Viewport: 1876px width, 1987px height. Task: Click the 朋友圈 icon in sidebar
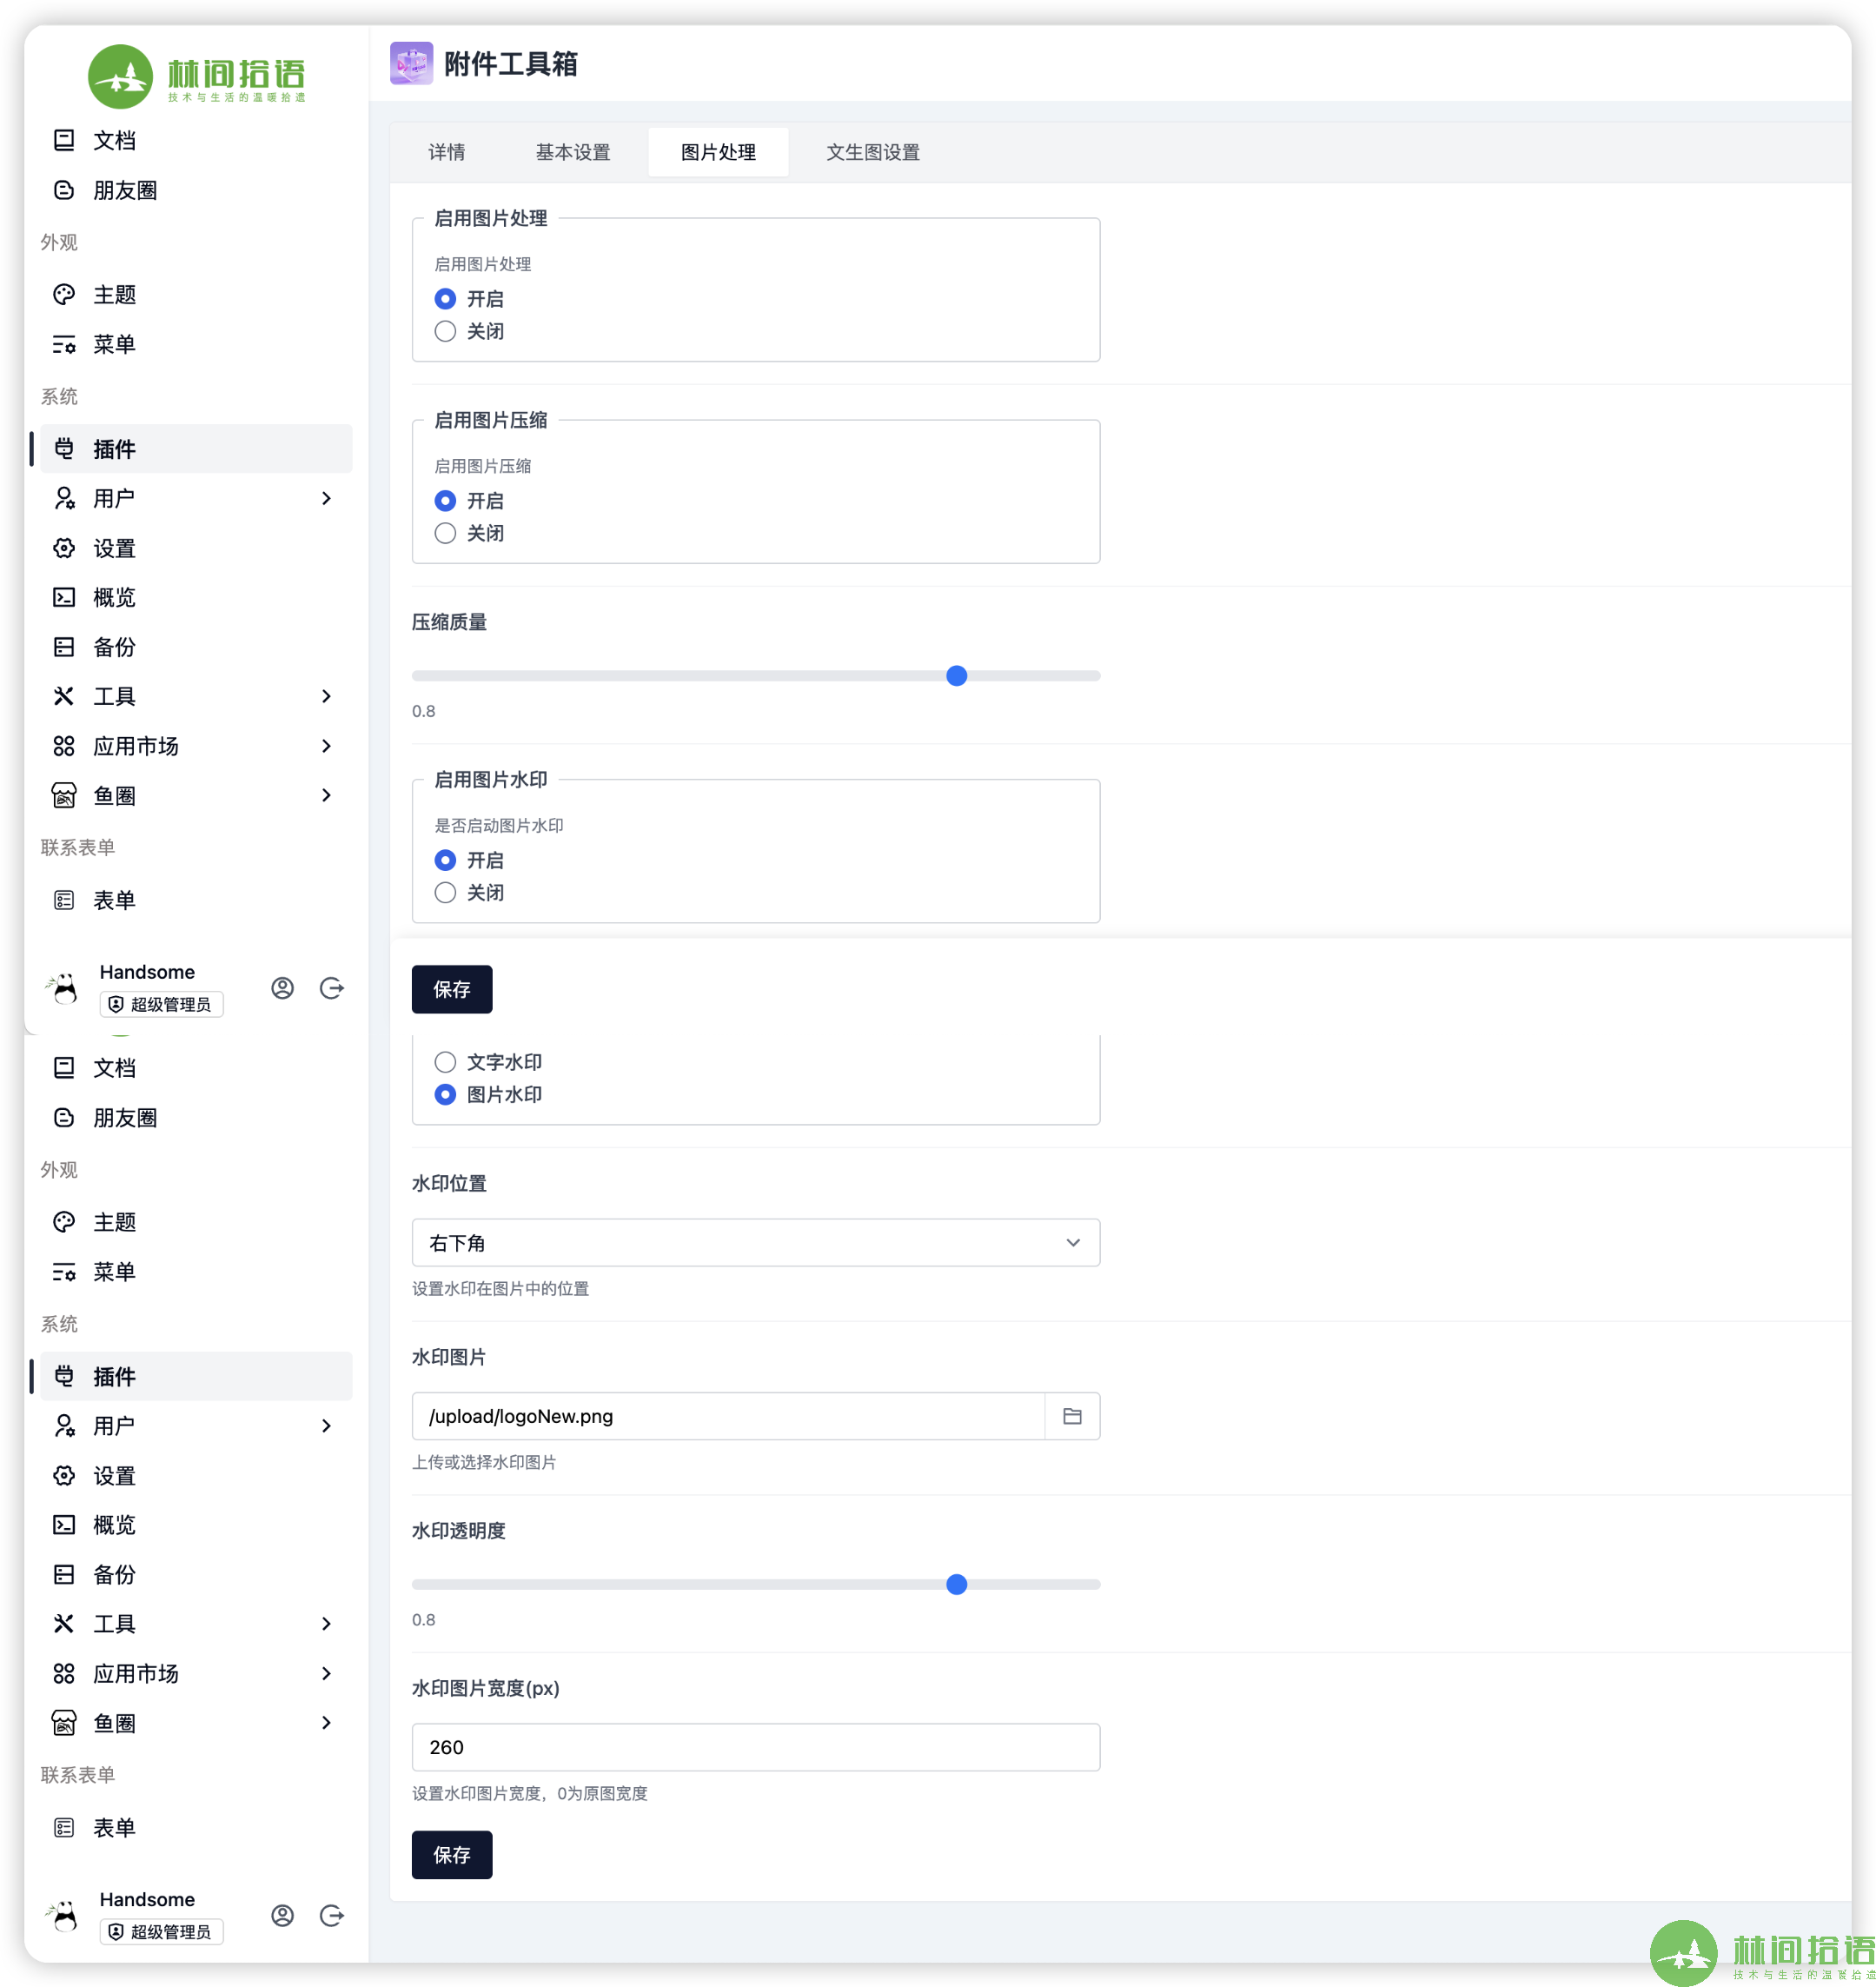point(64,190)
